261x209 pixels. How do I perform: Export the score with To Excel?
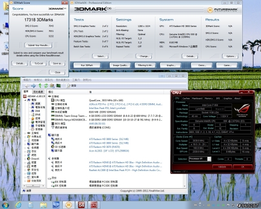click(x=39, y=64)
